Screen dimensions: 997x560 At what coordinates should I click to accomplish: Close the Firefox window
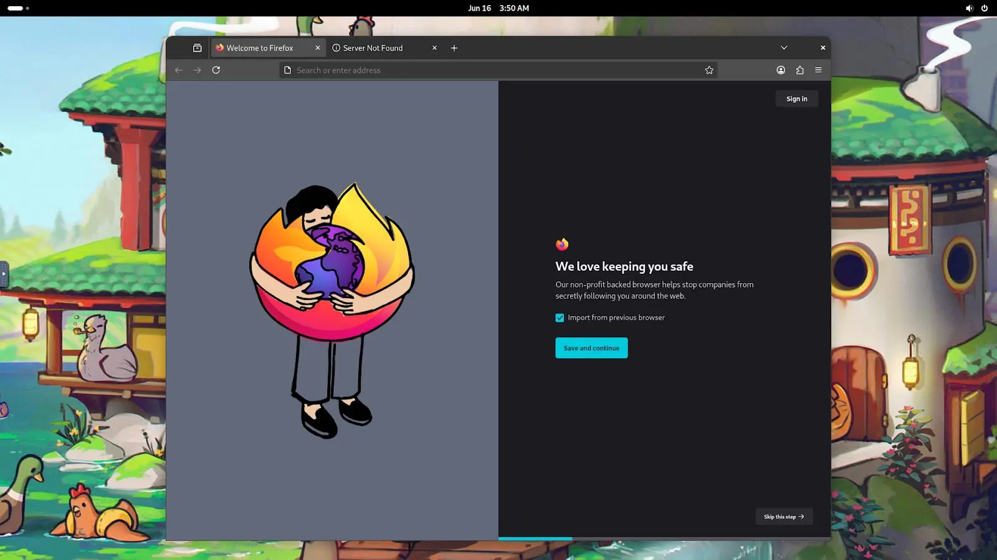[823, 48]
